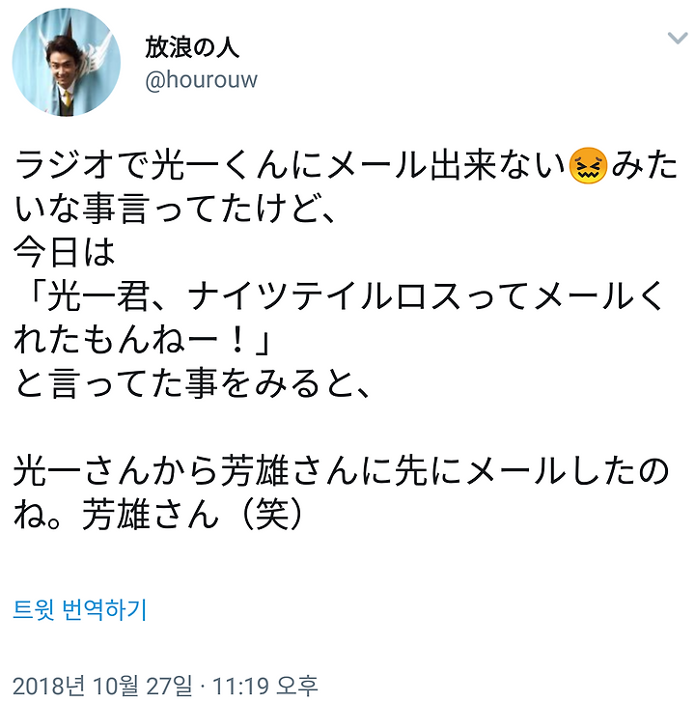Open the profile avatar photo
Image resolution: width=695 pixels, height=702 pixels.
coord(67,62)
